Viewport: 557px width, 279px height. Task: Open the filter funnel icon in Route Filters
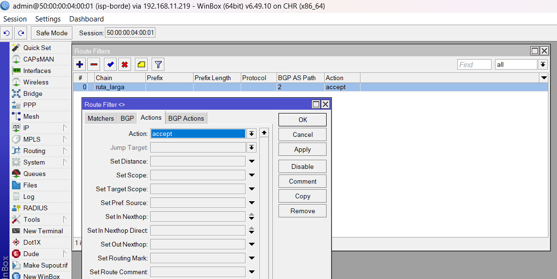coord(158,64)
